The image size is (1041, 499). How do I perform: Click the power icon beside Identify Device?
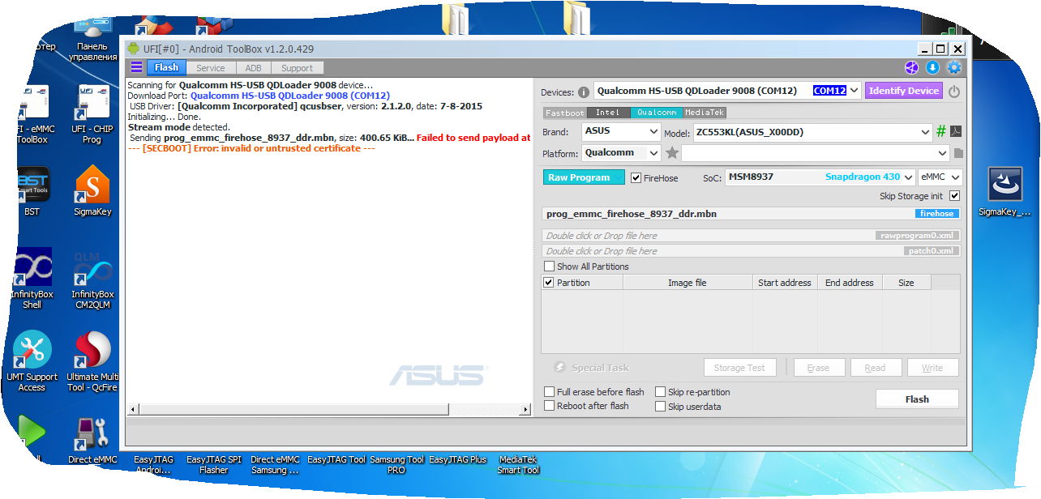point(954,92)
